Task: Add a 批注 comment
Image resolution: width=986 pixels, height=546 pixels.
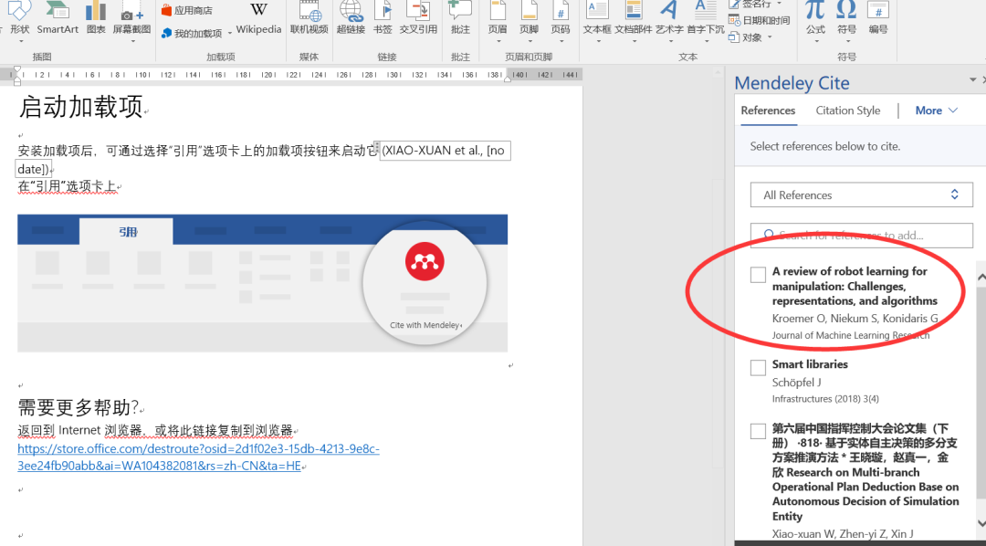Action: point(460,17)
